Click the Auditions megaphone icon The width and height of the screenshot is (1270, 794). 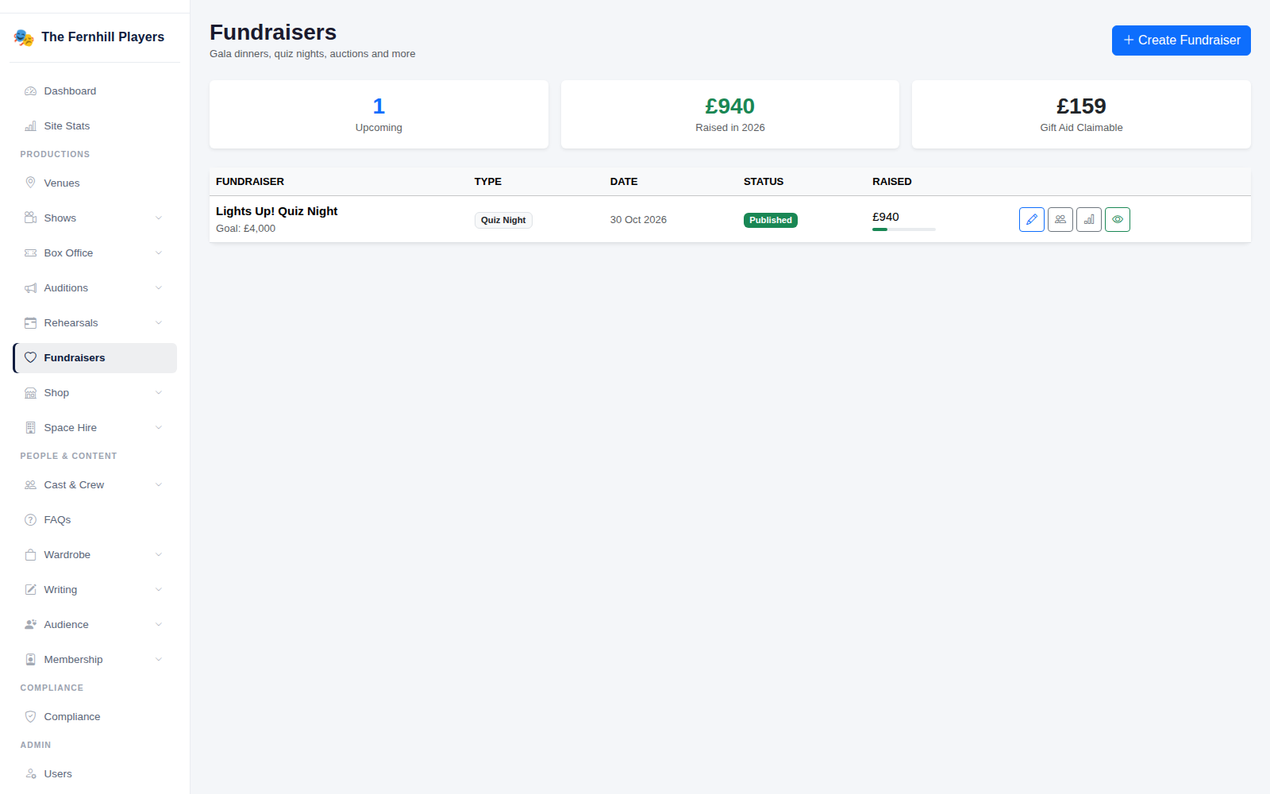[x=30, y=287]
